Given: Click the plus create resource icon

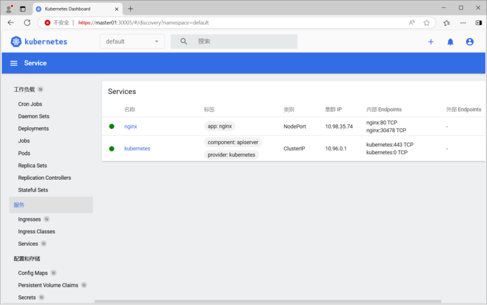Looking at the screenshot, I should tap(431, 42).
